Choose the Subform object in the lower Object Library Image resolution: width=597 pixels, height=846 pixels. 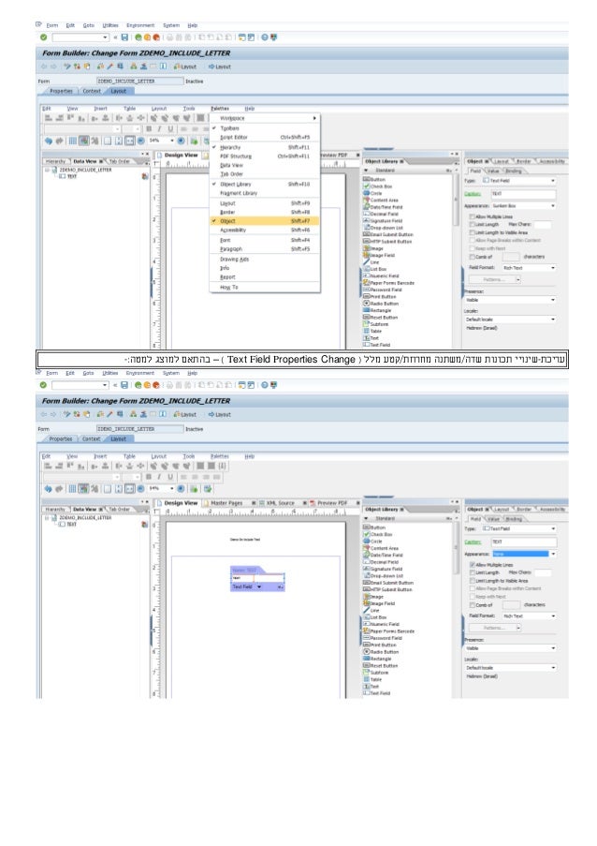378,672
